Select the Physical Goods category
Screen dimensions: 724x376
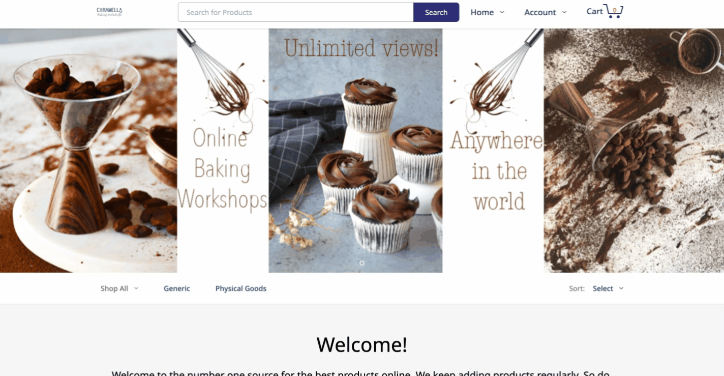coord(241,288)
